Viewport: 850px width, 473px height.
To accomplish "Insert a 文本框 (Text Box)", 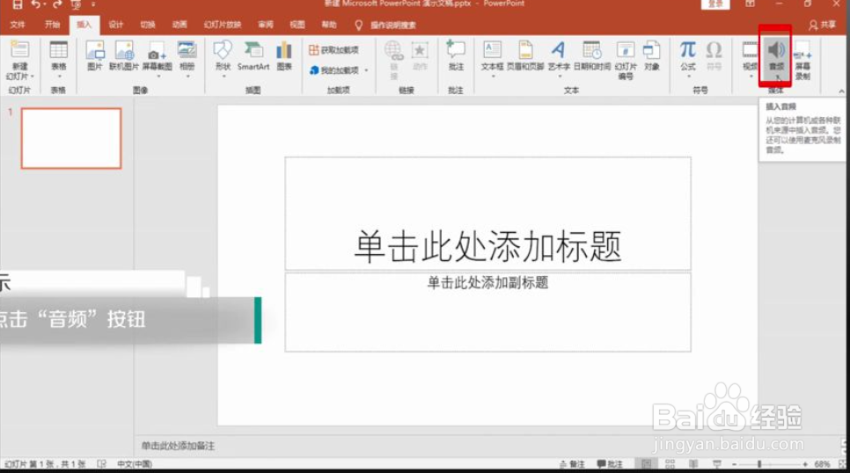I will [x=492, y=59].
